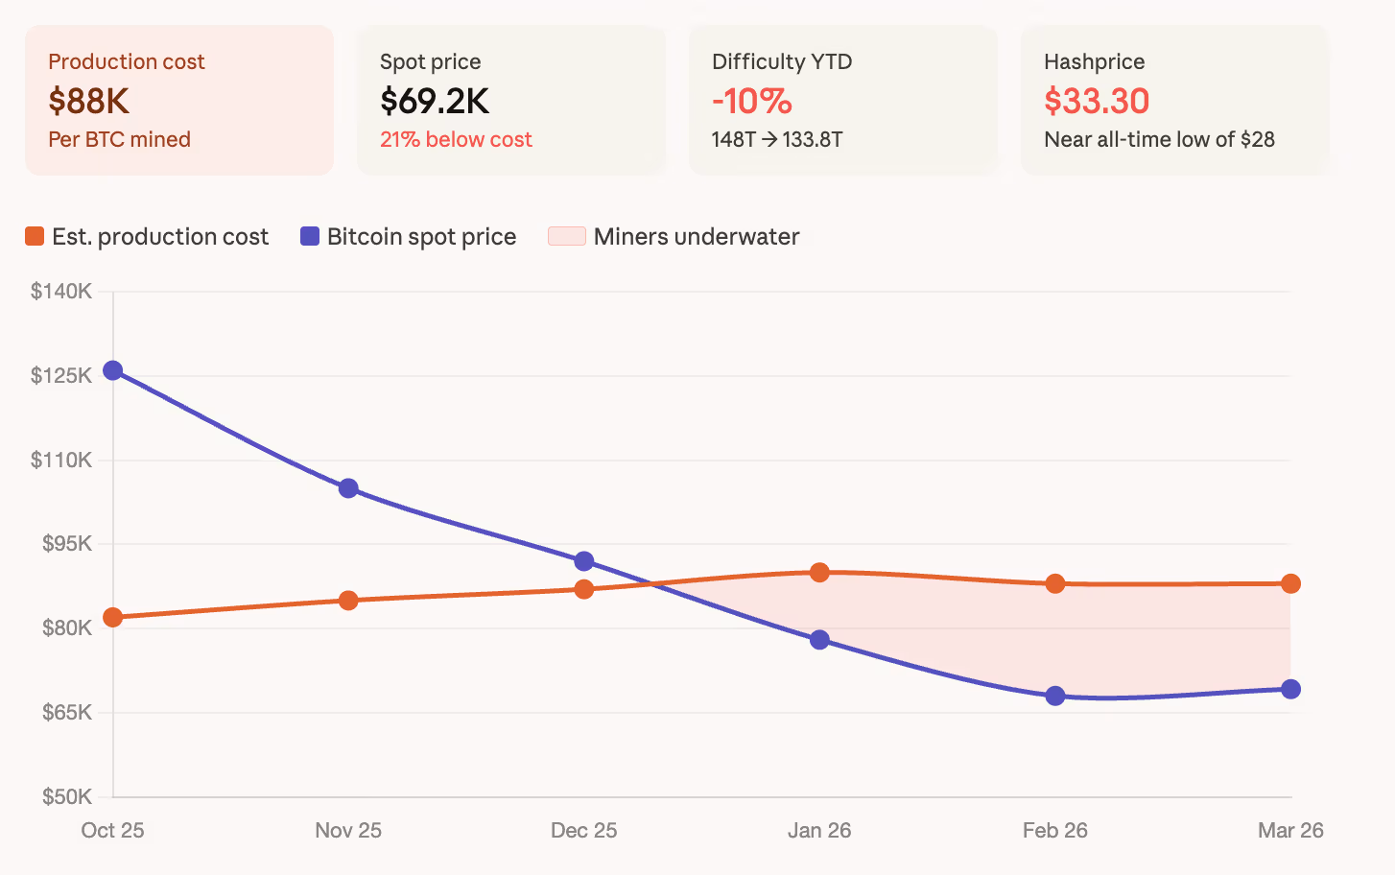Click the $125K y-axis label
The image size is (1395, 875).
pos(61,375)
